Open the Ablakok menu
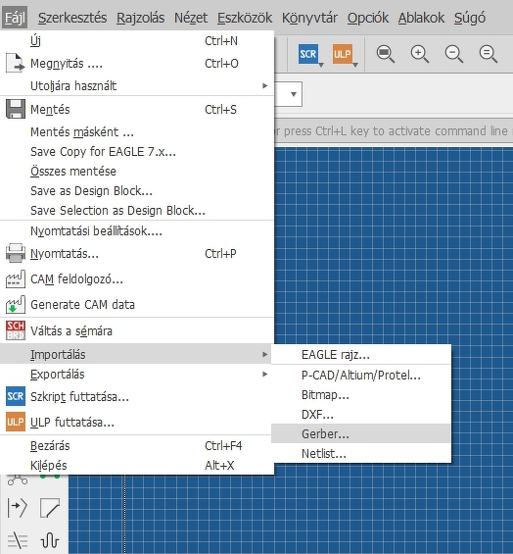Viewport: 513px width, 554px height. pos(421,18)
